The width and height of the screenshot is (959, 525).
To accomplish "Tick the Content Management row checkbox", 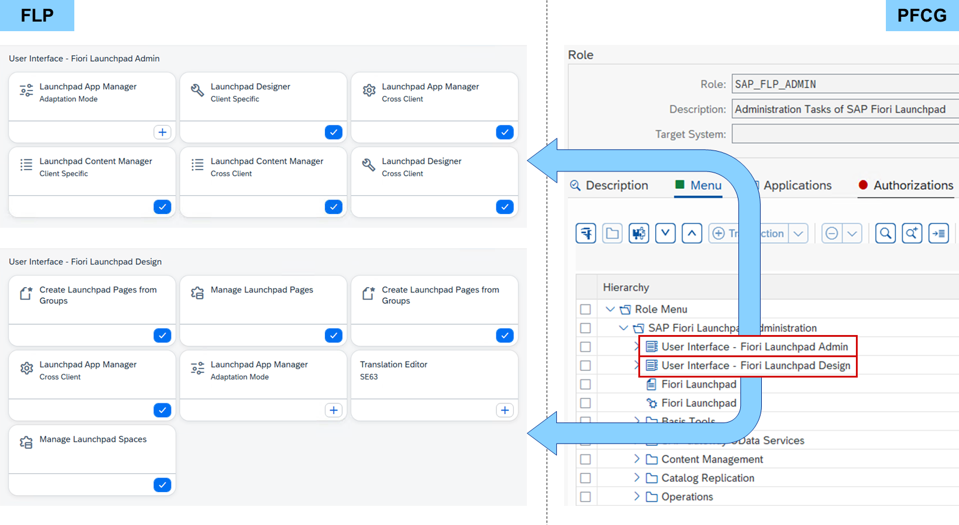I will click(x=586, y=459).
